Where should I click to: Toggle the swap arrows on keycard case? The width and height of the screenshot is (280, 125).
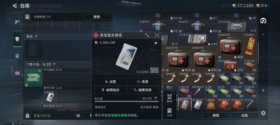click(x=40, y=71)
